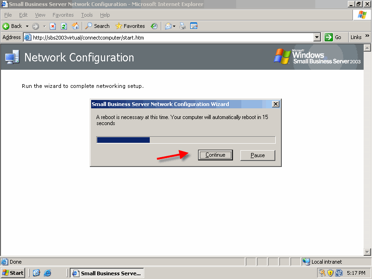Click the network connection tray icon
This screenshot has width=372, height=279.
pos(339,273)
